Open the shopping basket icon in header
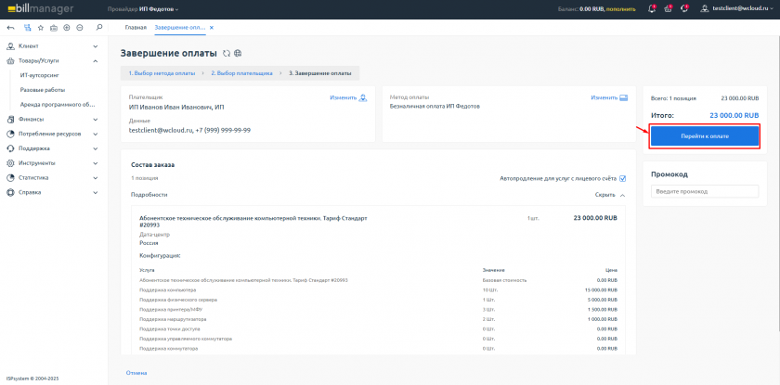Viewport: 780px width, 385px height. click(x=668, y=8)
